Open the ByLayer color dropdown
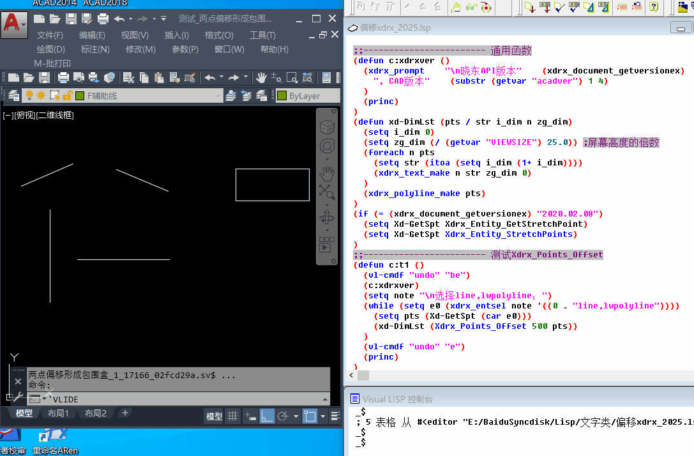 (308, 96)
